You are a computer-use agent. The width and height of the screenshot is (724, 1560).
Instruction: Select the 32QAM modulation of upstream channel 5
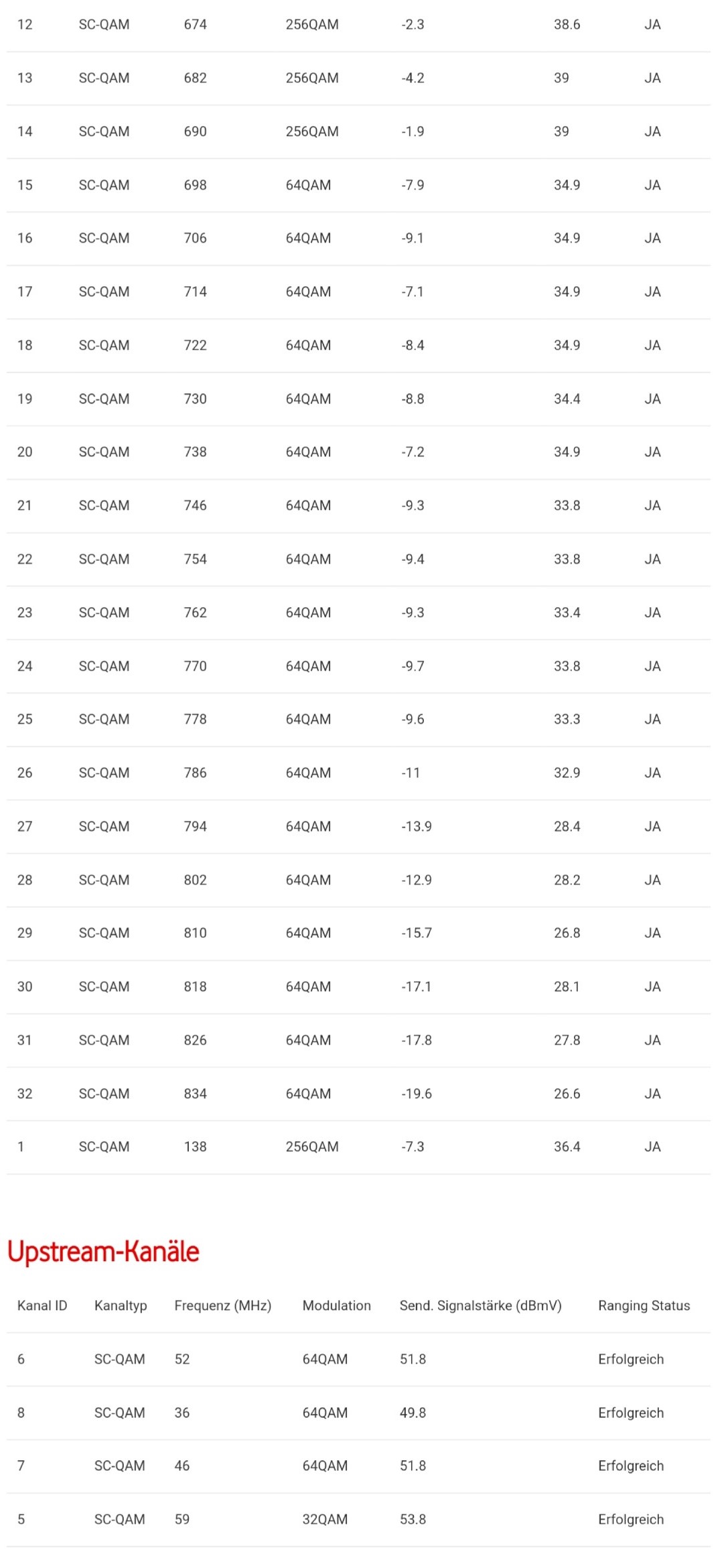325,1519
